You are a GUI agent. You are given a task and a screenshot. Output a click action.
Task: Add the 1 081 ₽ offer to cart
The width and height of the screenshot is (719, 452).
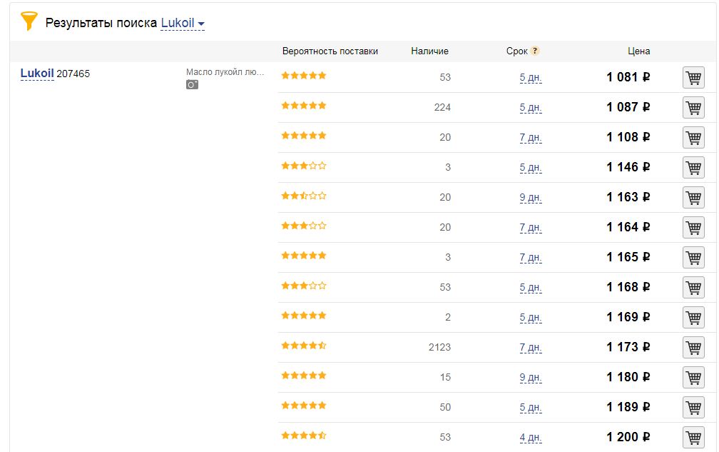pyautogui.click(x=693, y=78)
